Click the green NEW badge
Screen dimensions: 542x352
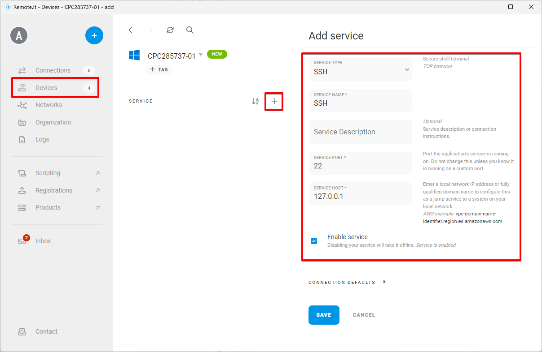[217, 54]
